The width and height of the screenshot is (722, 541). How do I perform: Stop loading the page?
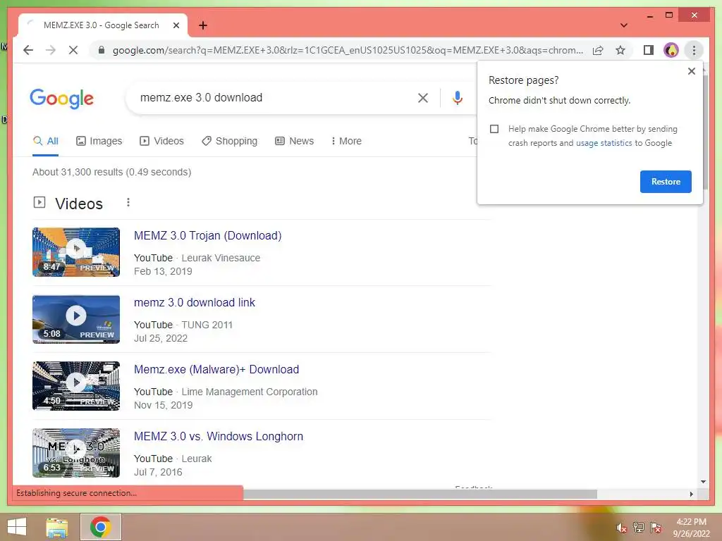[x=73, y=50]
